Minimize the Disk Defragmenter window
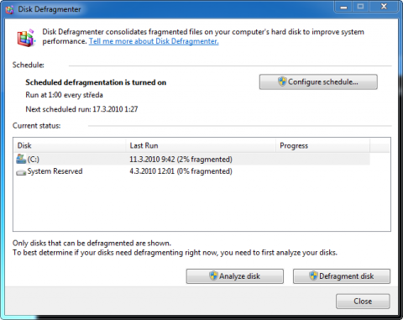This screenshot has height=320, width=403. [x=343, y=7]
